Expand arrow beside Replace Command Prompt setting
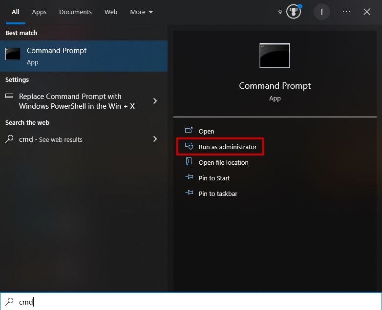This screenshot has width=382, height=310. click(x=155, y=101)
